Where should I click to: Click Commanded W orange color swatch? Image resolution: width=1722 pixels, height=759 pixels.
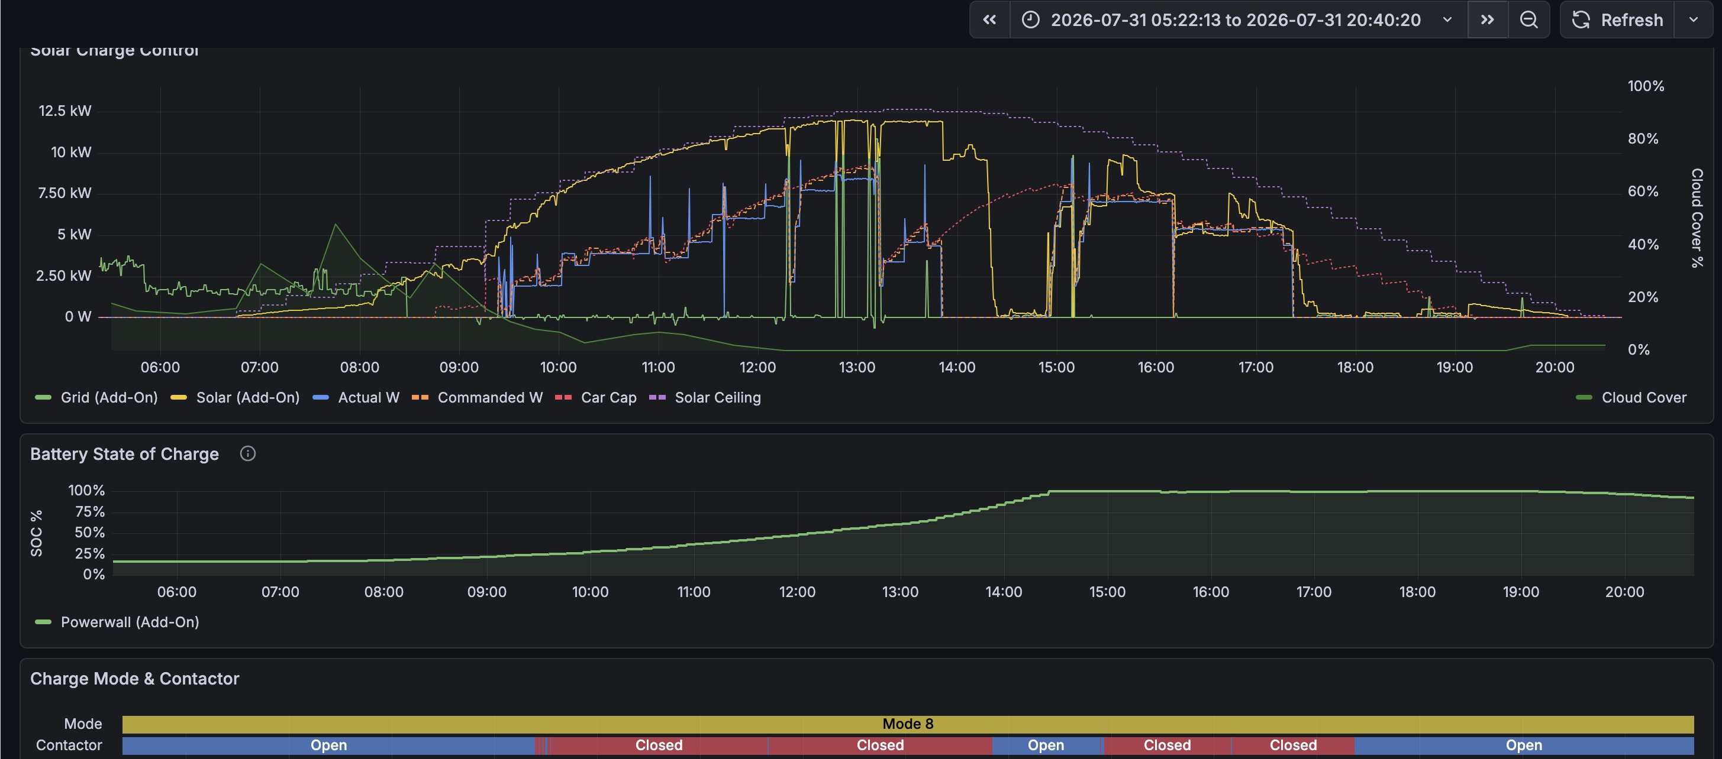[420, 398]
